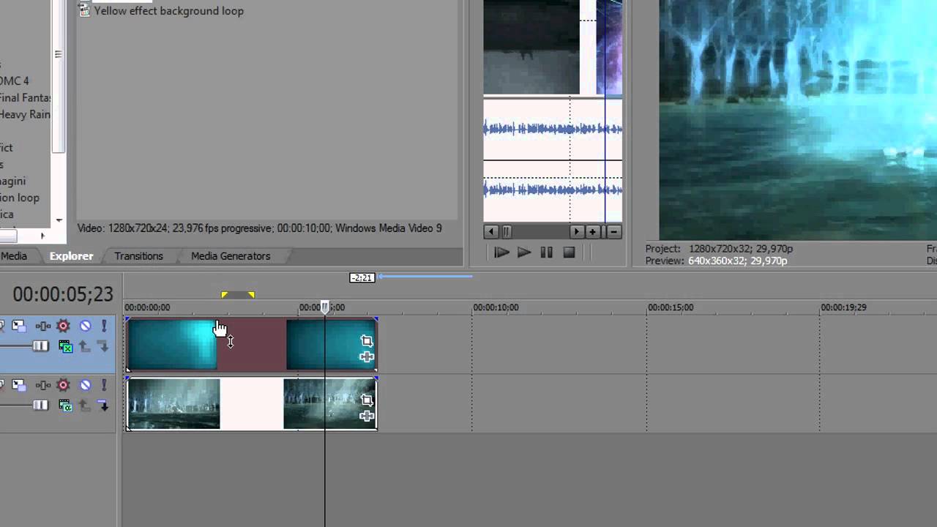Viewport: 937px width, 527px height.
Task: Adjust the top track level slider handle
Action: (x=40, y=346)
